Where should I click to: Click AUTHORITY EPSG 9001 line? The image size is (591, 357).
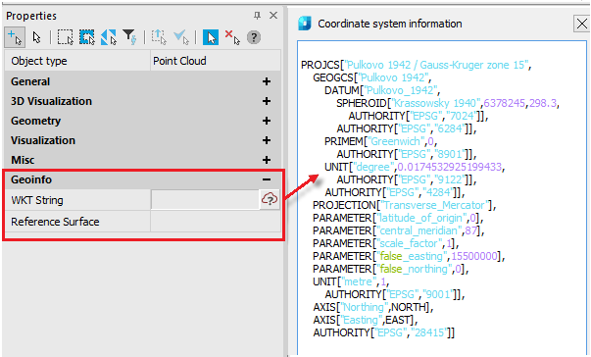pyautogui.click(x=395, y=294)
